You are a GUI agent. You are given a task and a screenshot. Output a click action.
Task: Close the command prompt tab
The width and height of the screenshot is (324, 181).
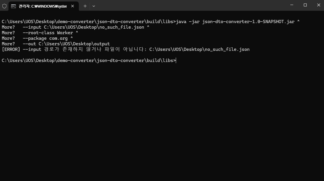(x=73, y=6)
